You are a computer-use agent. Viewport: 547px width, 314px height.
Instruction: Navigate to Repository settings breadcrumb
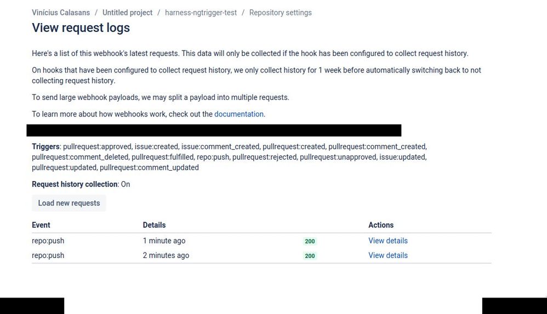tap(281, 13)
